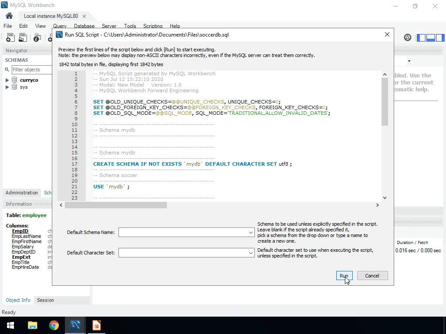Image resolution: width=446 pixels, height=334 pixels.
Task: Open the Default Schema Name dropdown
Action: (x=250, y=232)
